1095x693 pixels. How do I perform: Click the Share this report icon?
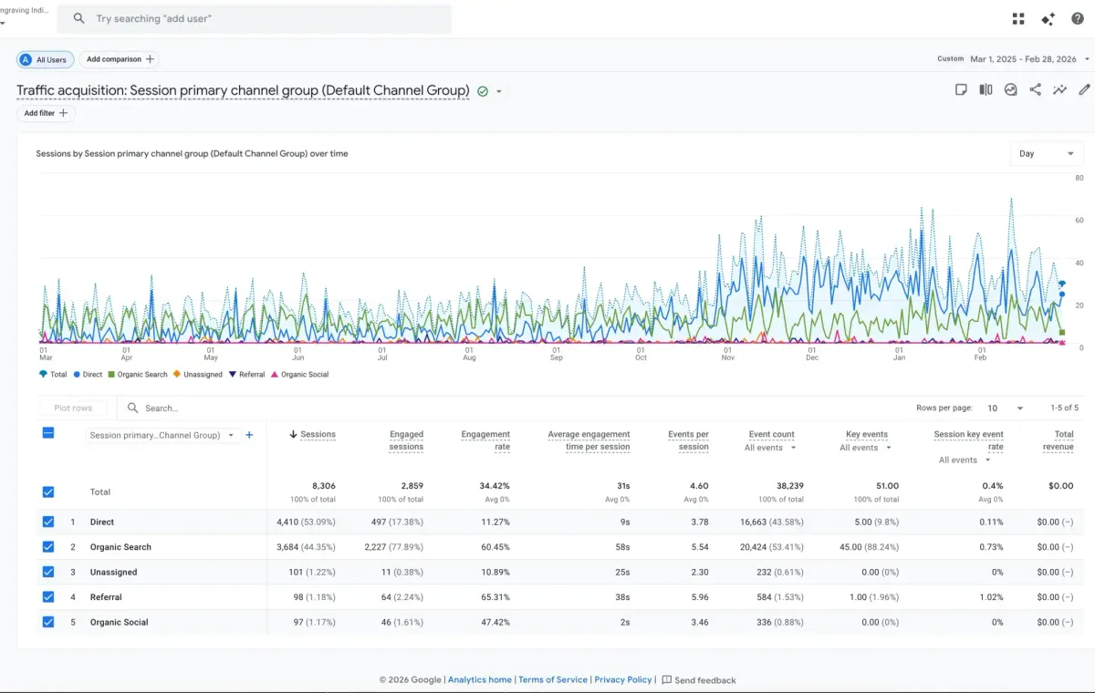(1035, 89)
